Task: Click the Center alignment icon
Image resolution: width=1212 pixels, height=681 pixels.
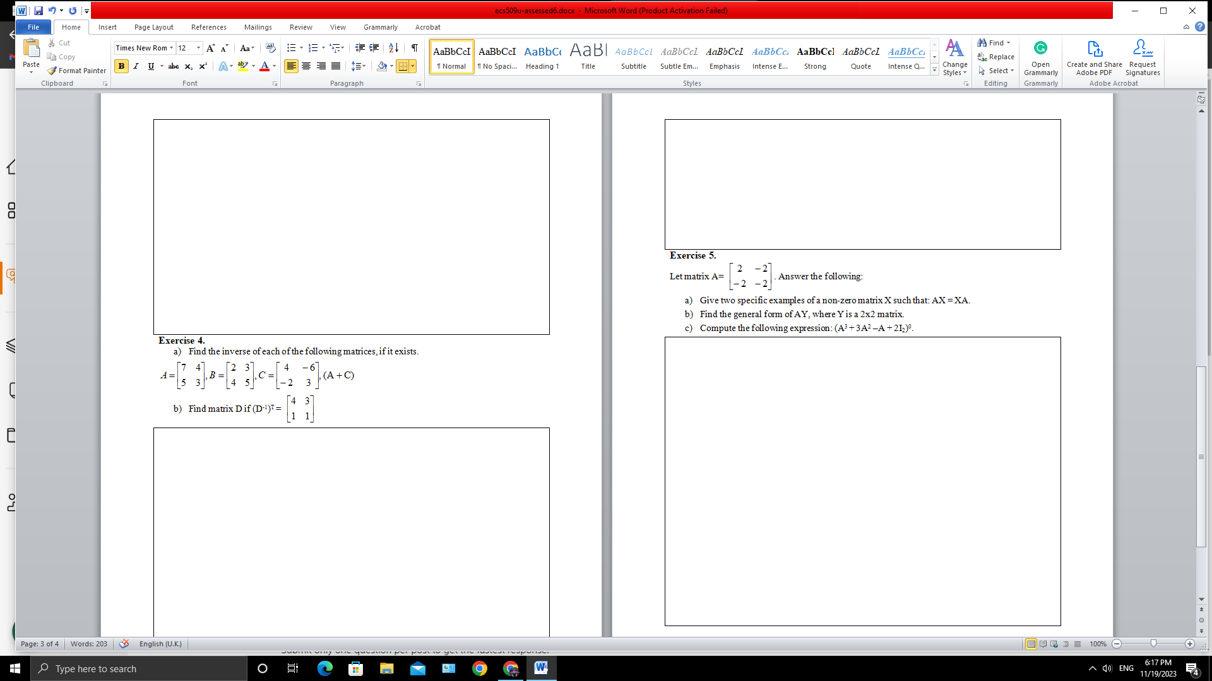Action: 306,66
